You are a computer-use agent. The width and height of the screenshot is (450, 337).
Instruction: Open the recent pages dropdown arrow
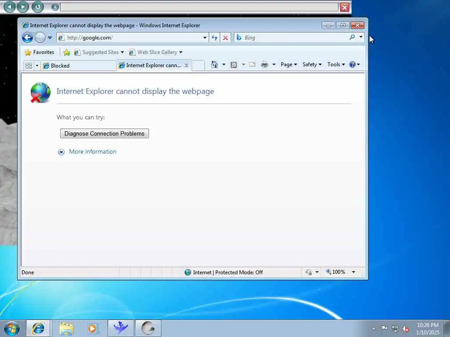tap(50, 38)
